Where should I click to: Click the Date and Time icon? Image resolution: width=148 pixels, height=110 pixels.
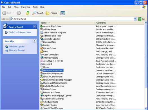point(42,42)
